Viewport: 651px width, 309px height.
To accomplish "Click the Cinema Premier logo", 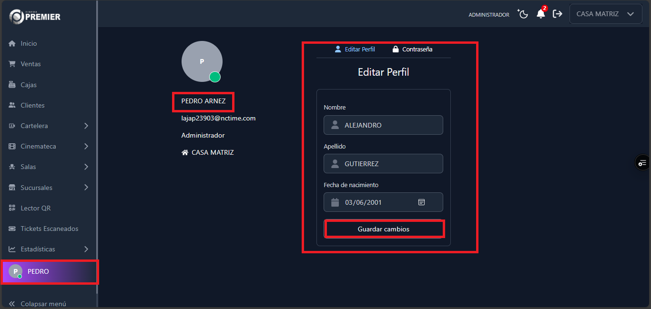I will pos(35,16).
